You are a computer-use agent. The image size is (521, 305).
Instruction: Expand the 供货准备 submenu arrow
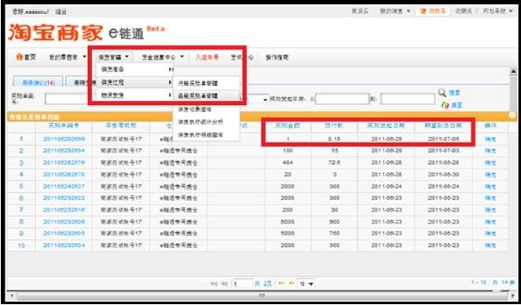coord(171,70)
